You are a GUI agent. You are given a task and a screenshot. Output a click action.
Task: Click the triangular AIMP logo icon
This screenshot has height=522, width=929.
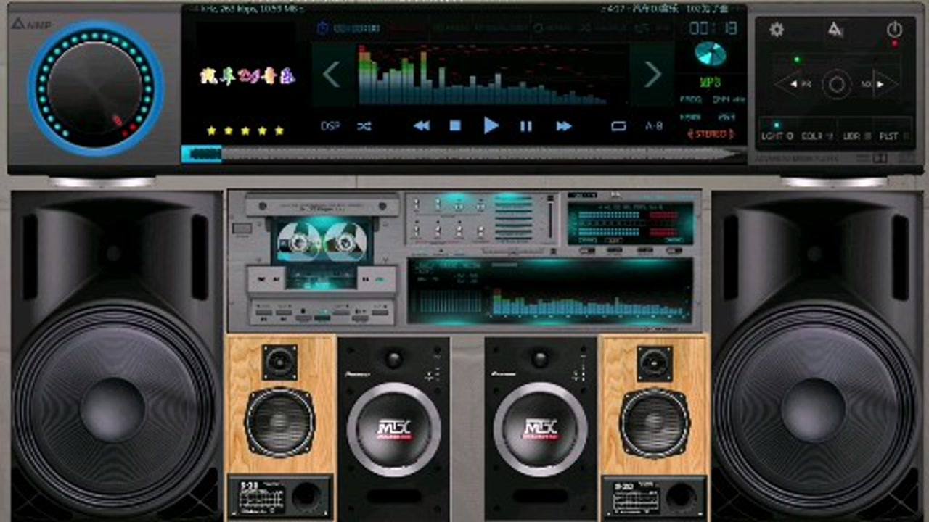pyautogui.click(x=835, y=30)
